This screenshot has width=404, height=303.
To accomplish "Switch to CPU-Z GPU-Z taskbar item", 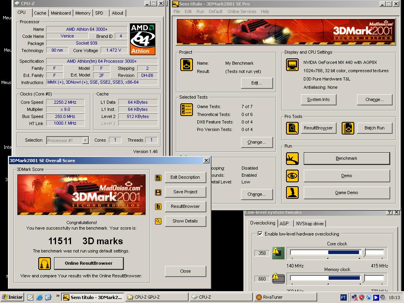I will pyautogui.click(x=156, y=297).
